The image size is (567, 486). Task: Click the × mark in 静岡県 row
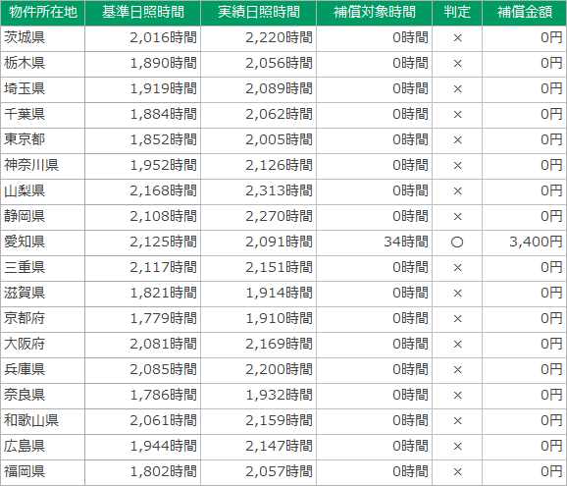(x=457, y=217)
